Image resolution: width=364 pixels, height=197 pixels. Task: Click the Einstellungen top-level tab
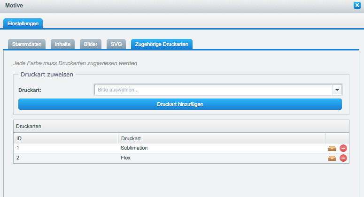click(x=23, y=23)
